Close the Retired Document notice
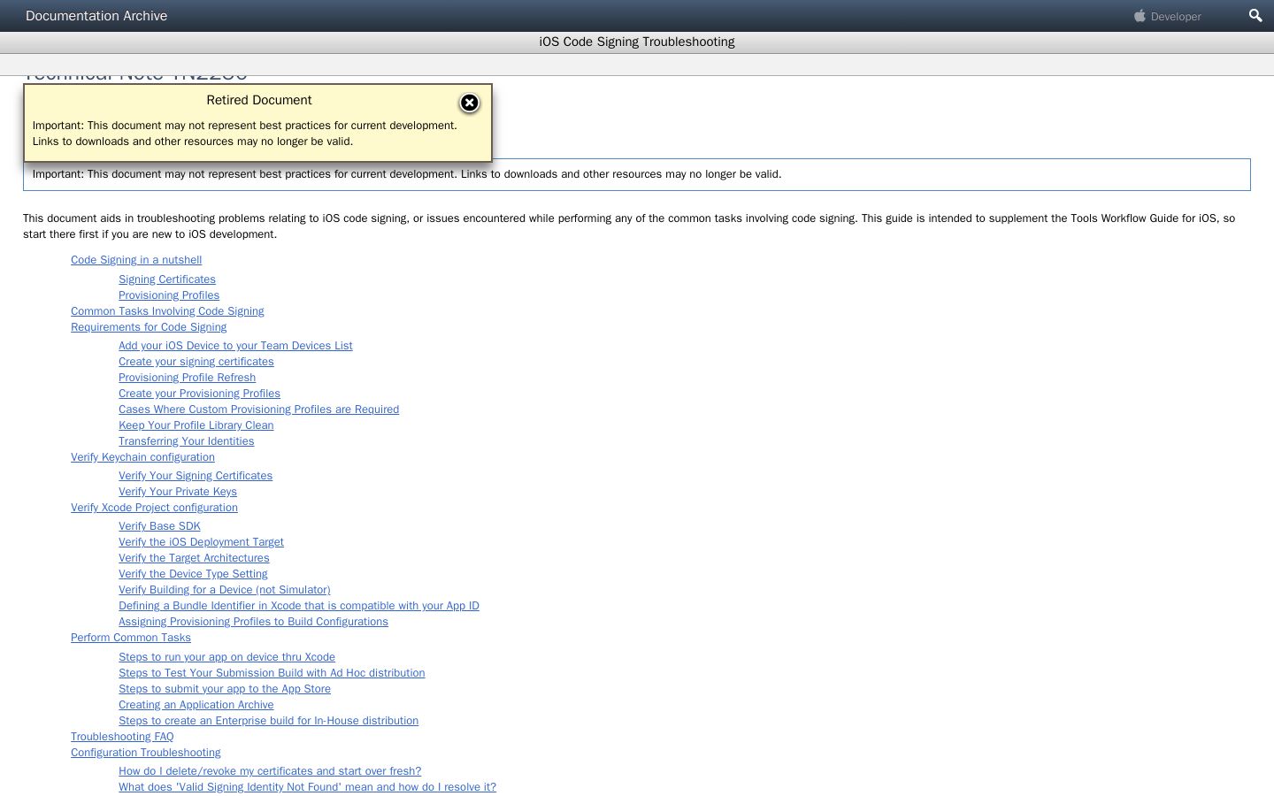This screenshot has height=796, width=1274. (x=470, y=103)
